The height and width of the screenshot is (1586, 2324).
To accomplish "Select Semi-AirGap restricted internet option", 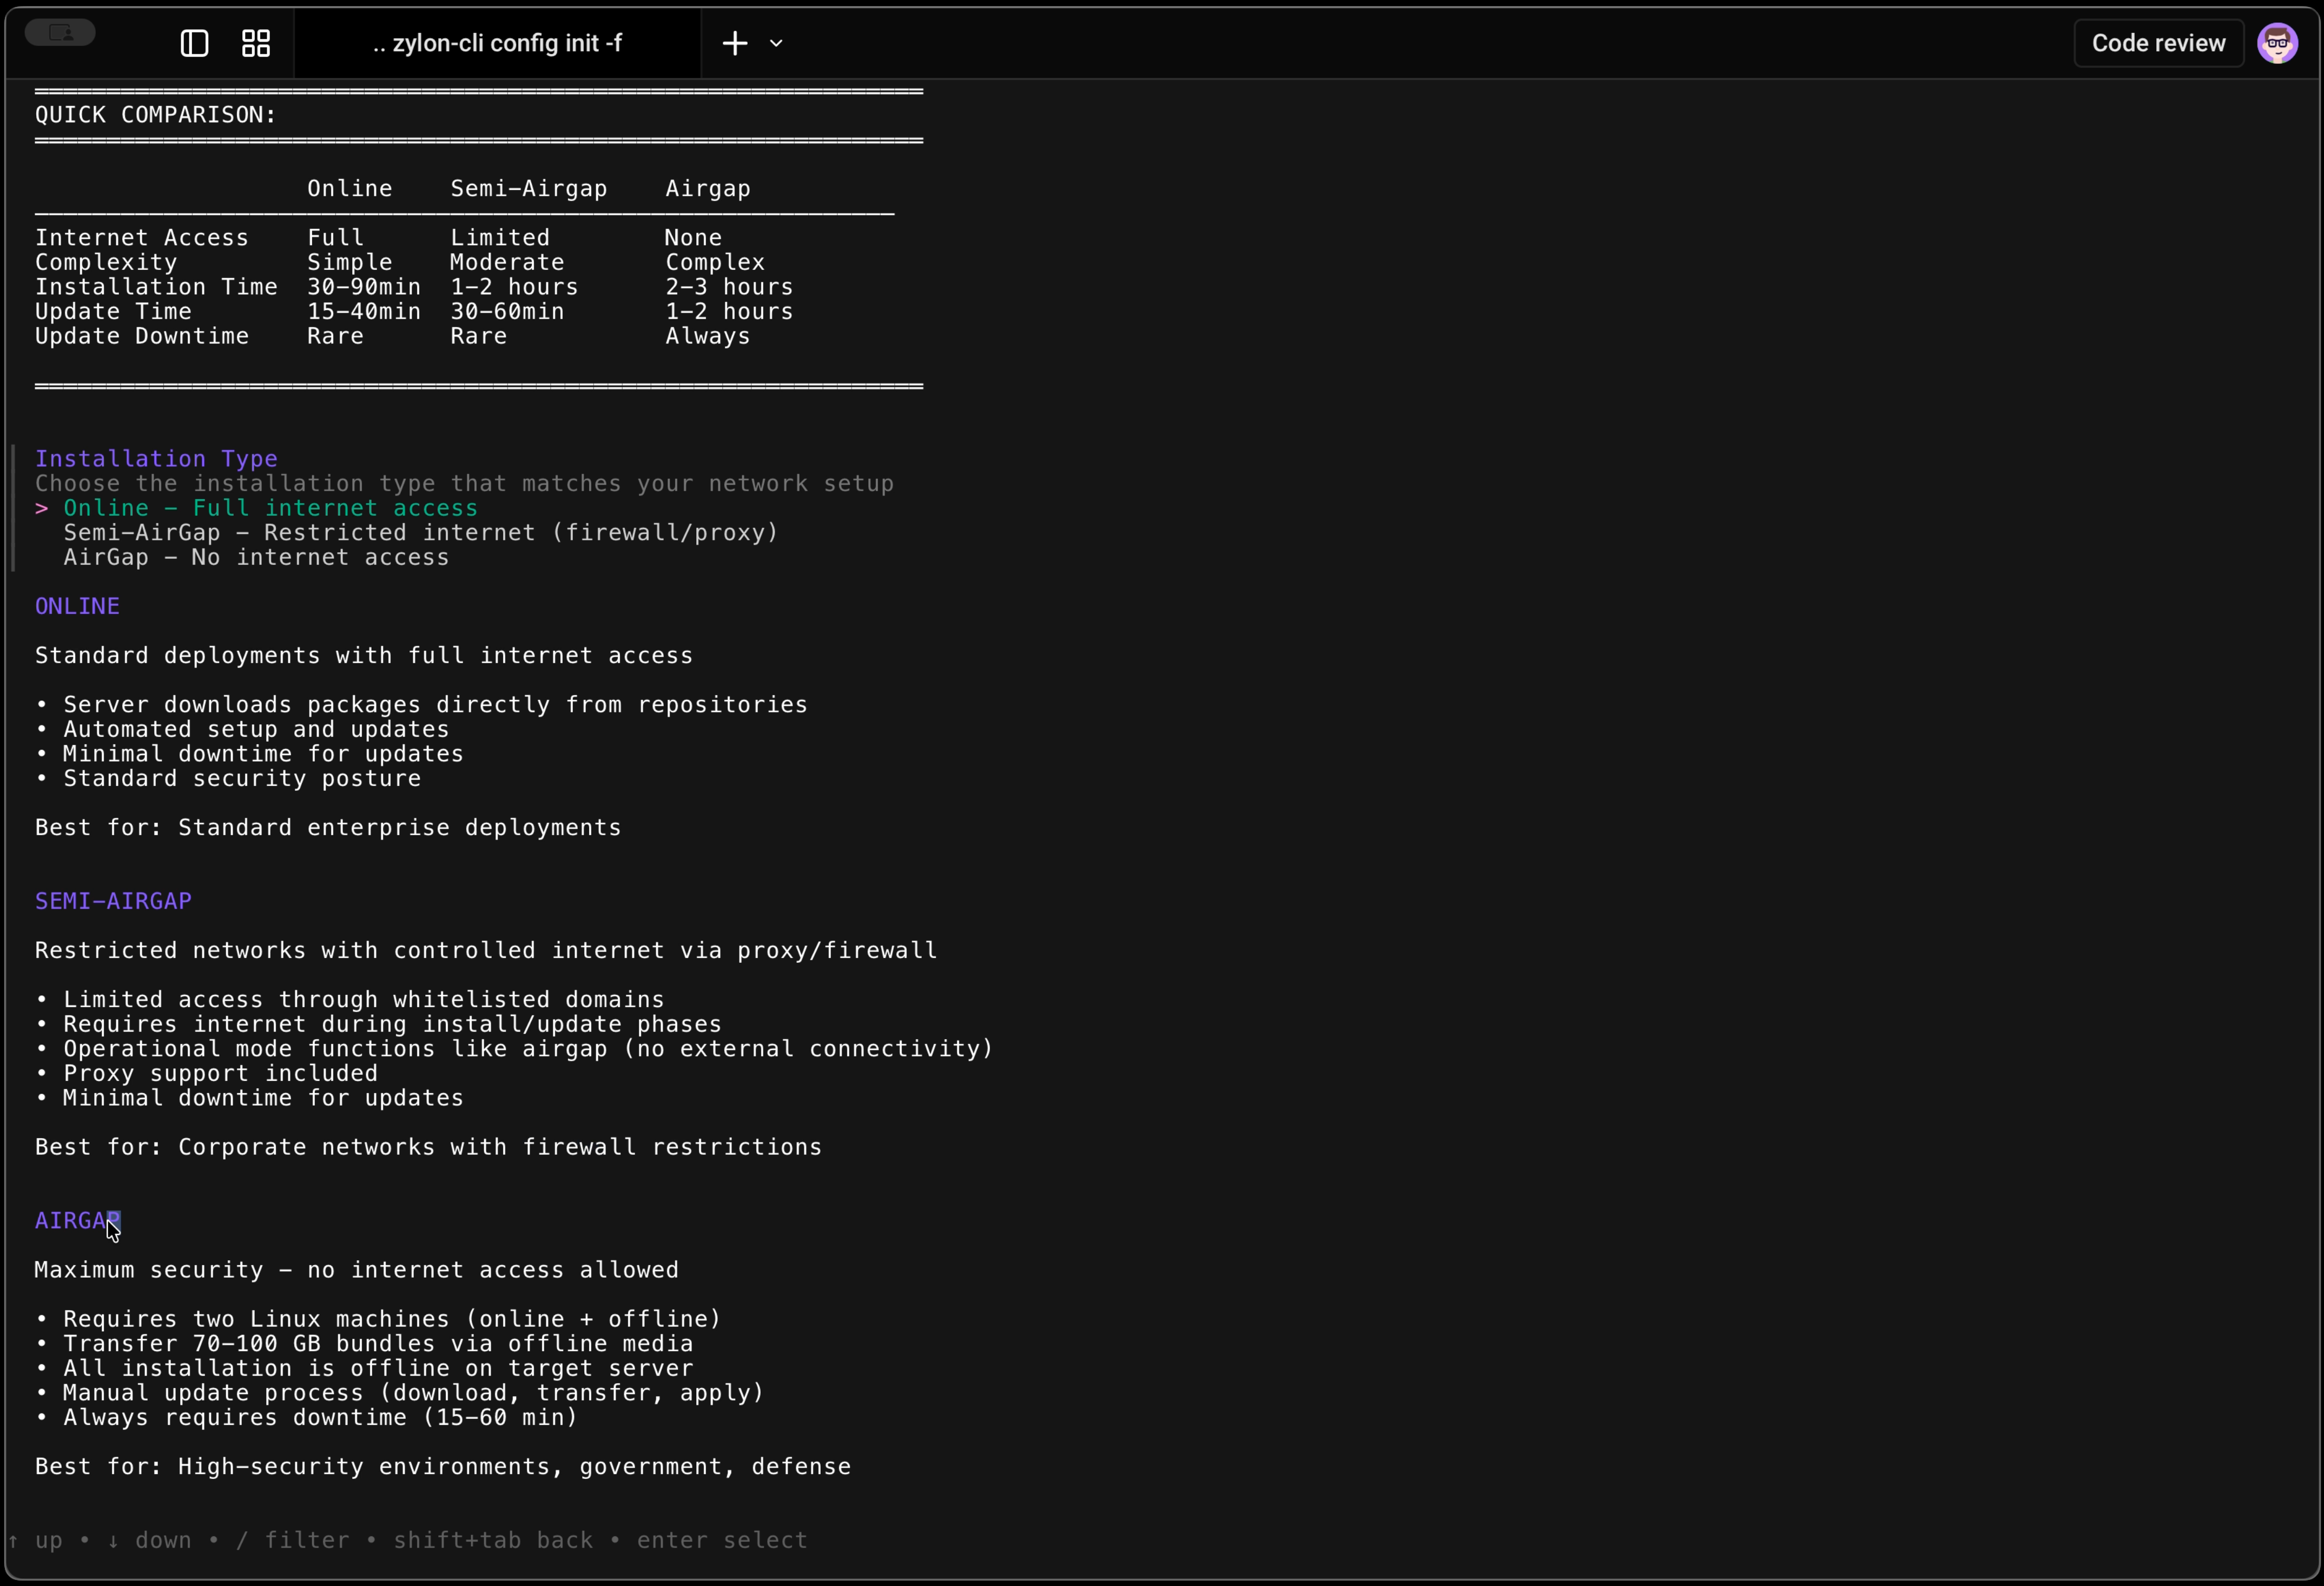I will 420,533.
